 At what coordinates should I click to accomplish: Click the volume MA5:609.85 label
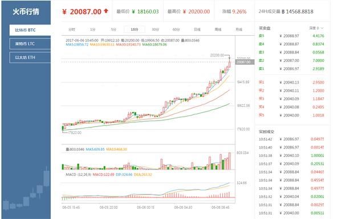(x=95, y=150)
